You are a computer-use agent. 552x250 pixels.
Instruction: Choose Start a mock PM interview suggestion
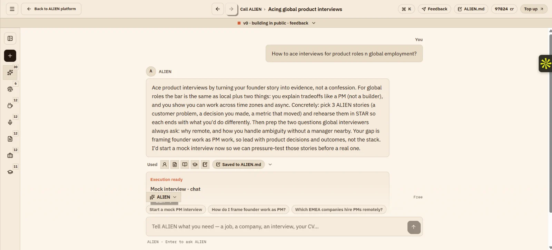pos(176,210)
